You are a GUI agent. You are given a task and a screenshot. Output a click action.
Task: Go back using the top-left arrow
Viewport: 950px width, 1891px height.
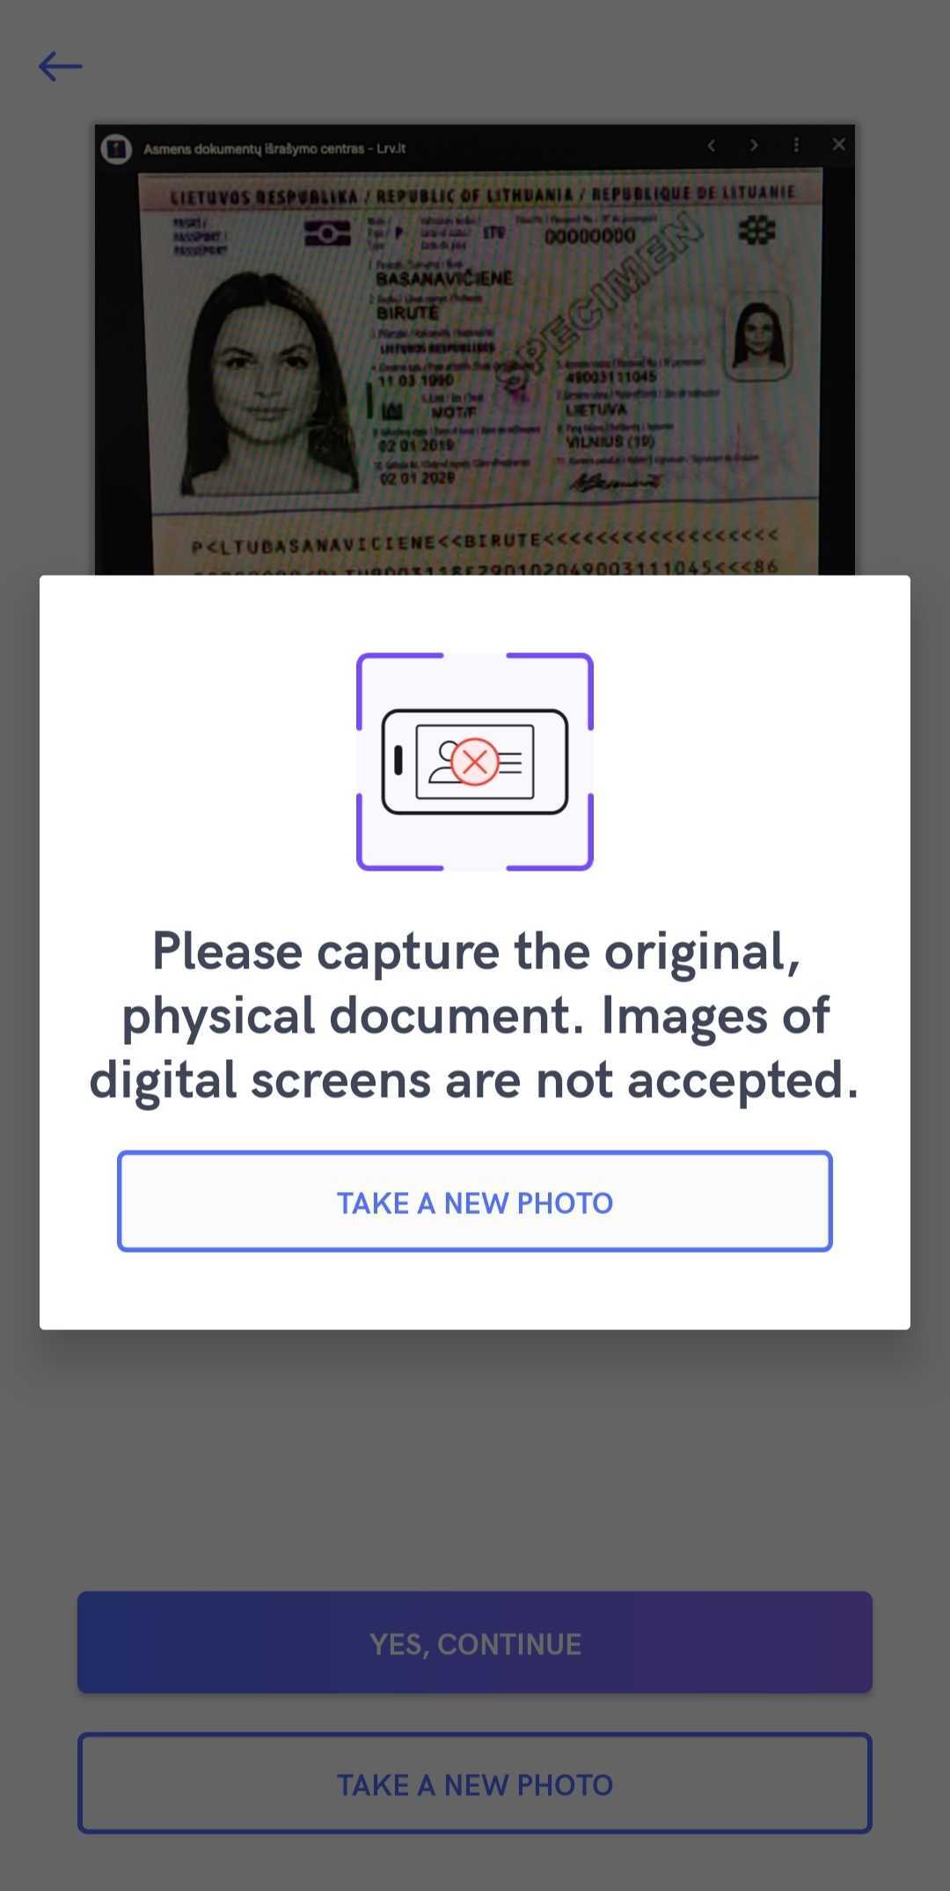pos(60,66)
